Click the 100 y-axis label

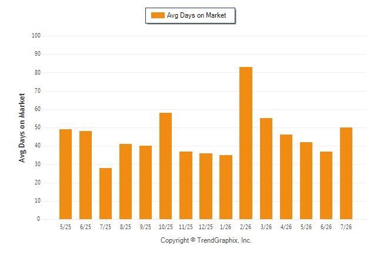pos(36,36)
